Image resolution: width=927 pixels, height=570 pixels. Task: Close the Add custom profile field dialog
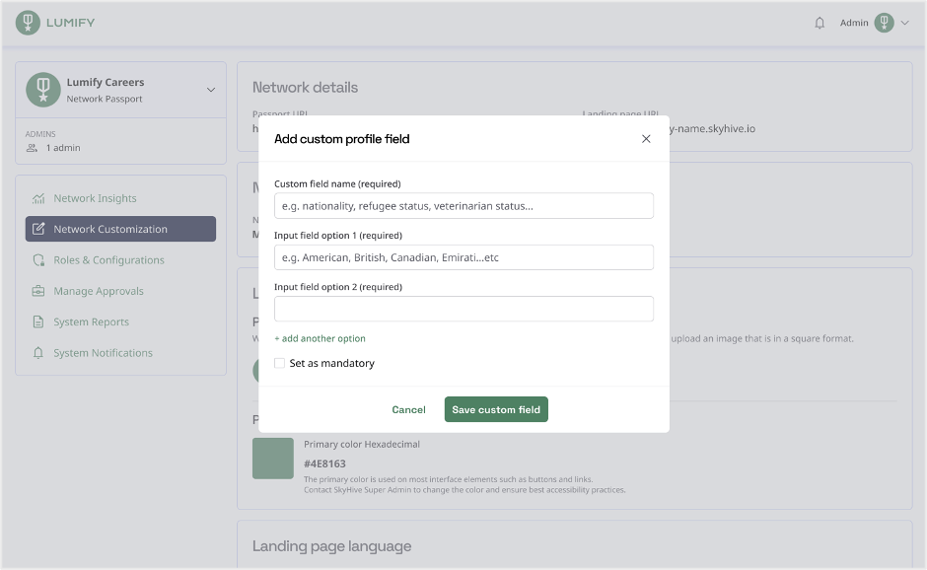point(646,139)
